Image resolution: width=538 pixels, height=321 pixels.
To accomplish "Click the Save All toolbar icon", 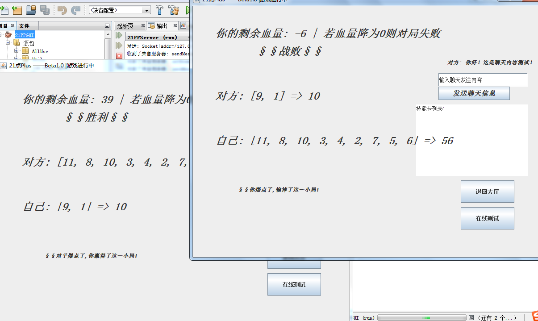I will click(44, 10).
